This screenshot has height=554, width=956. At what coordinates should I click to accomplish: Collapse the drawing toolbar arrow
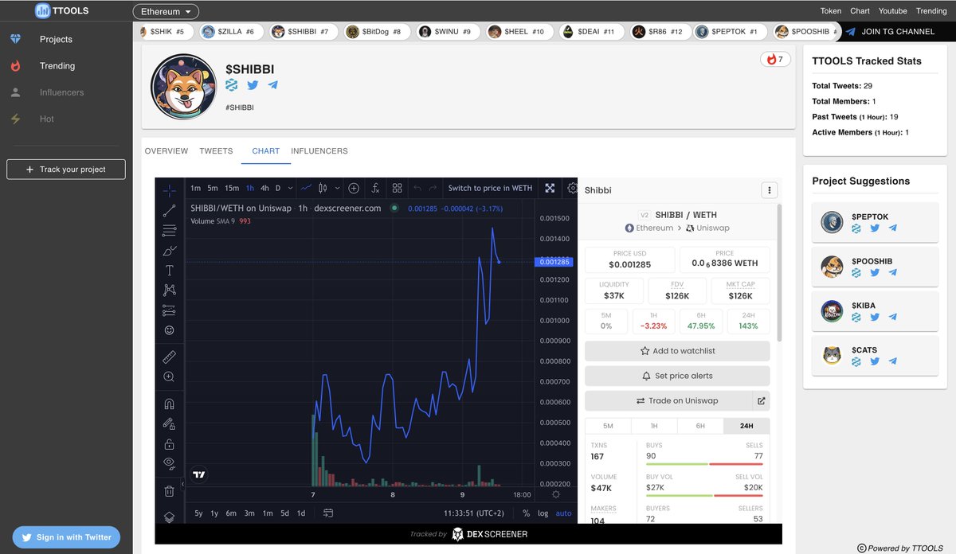pos(182,484)
